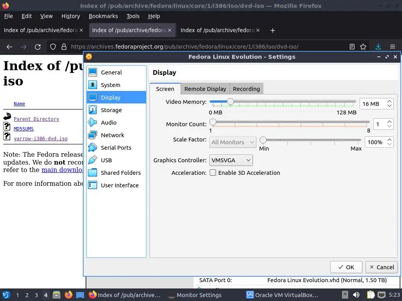Click the network tray icon
The image size is (402, 301).
[382, 295]
